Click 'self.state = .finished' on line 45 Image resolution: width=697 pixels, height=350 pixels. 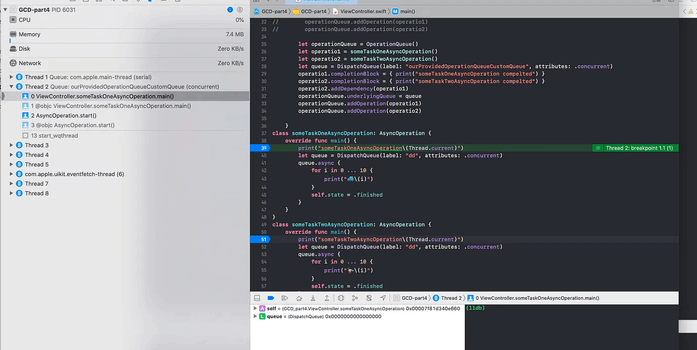tap(347, 194)
